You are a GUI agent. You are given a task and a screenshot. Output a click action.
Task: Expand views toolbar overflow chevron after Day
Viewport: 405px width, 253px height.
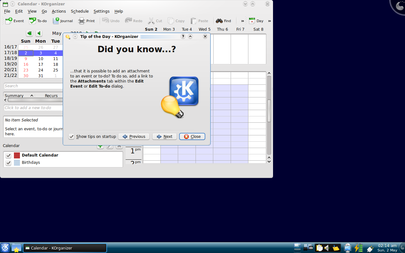click(270, 21)
